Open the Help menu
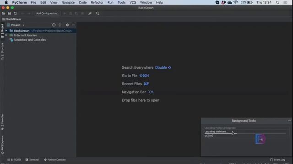The image size is (293, 164). pyautogui.click(x=159, y=2)
